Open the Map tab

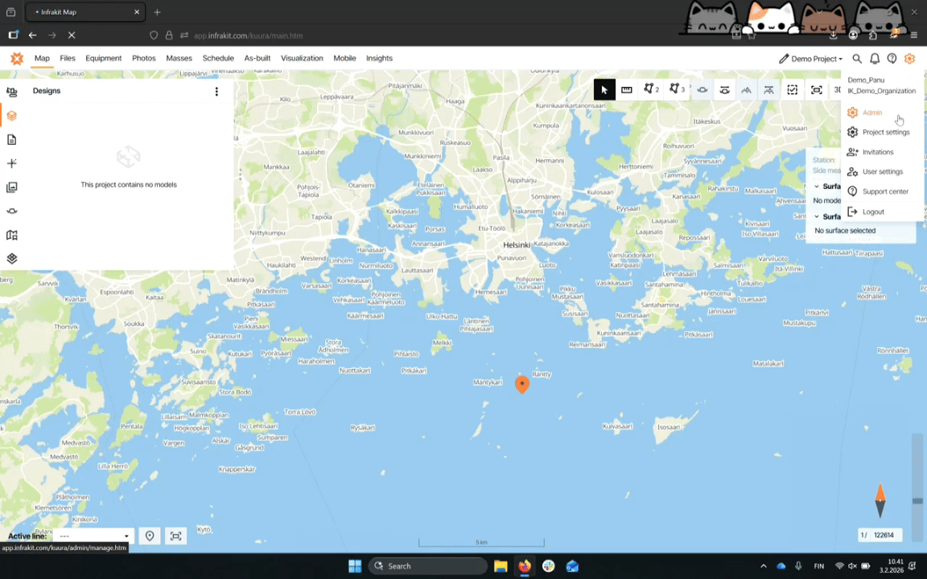(42, 58)
